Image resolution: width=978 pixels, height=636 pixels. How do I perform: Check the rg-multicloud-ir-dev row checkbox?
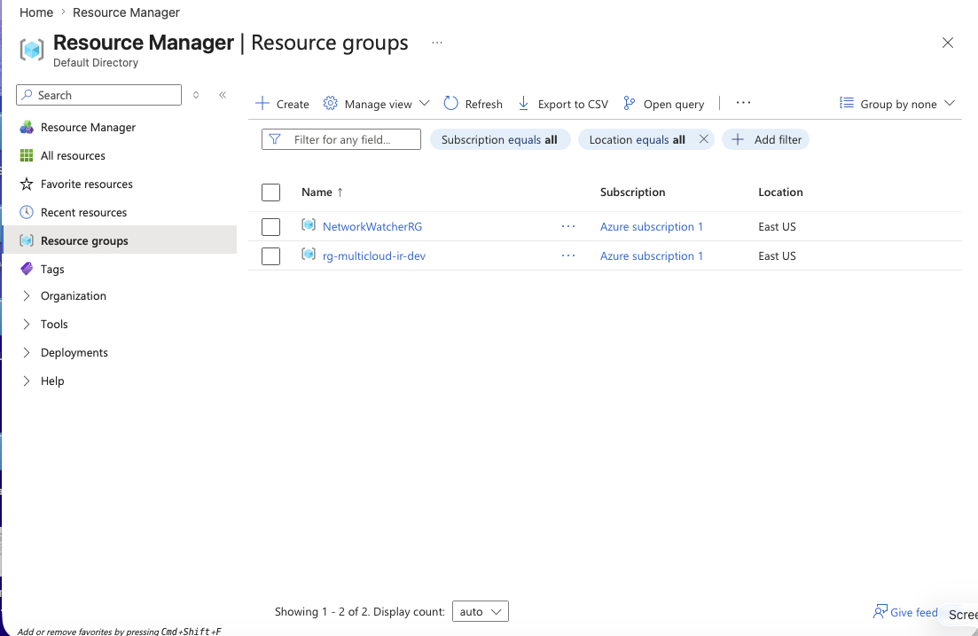coord(270,255)
